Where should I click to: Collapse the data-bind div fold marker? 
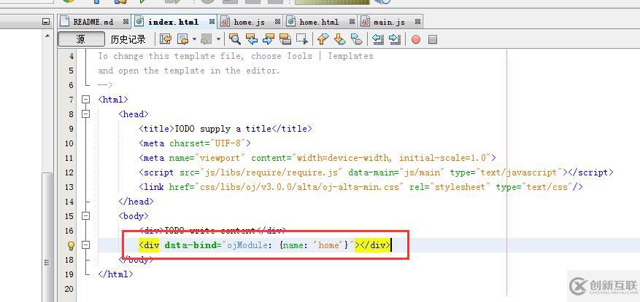tap(85, 245)
